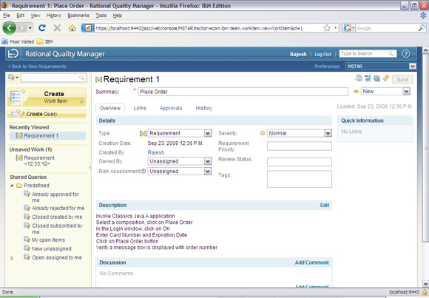429x298 pixels.
Task: Switch to the Approvals tab
Action: 171,108
